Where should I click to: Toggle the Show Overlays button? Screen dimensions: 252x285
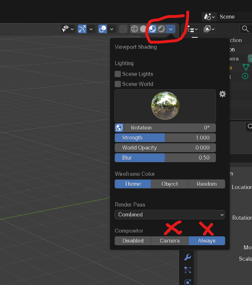[103, 29]
